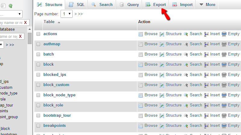Go to the Query tab
The image size is (241, 135).
pos(129,4)
